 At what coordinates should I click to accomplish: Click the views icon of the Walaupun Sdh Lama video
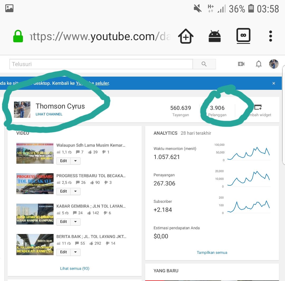coord(59,152)
